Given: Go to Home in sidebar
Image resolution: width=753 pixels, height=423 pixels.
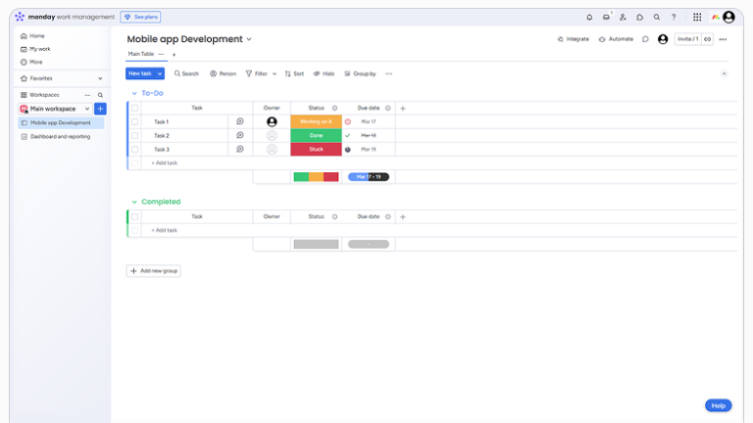Looking at the screenshot, I should 32,36.
